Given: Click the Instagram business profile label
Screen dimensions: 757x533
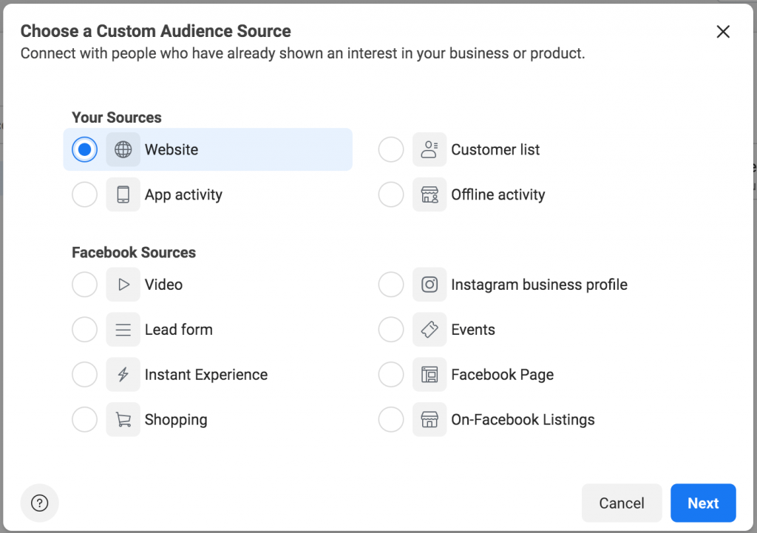Looking at the screenshot, I should tap(539, 285).
